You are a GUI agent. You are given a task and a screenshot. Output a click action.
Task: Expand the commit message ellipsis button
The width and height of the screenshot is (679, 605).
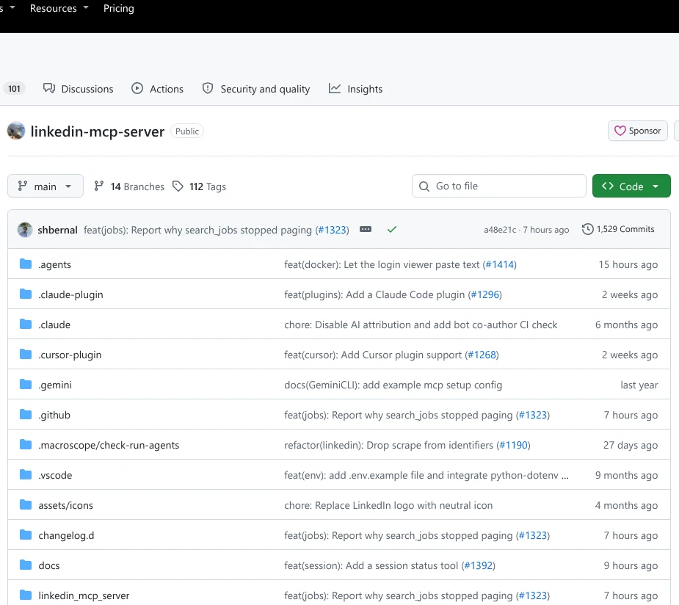click(x=366, y=229)
